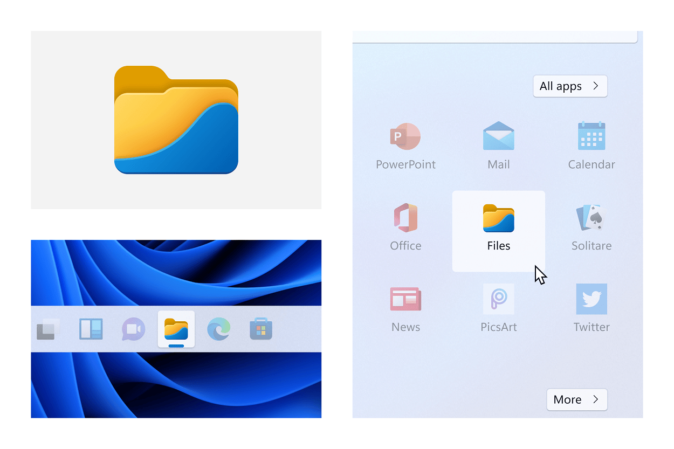
Task: Open the Twitter app icon
Action: [x=592, y=299]
